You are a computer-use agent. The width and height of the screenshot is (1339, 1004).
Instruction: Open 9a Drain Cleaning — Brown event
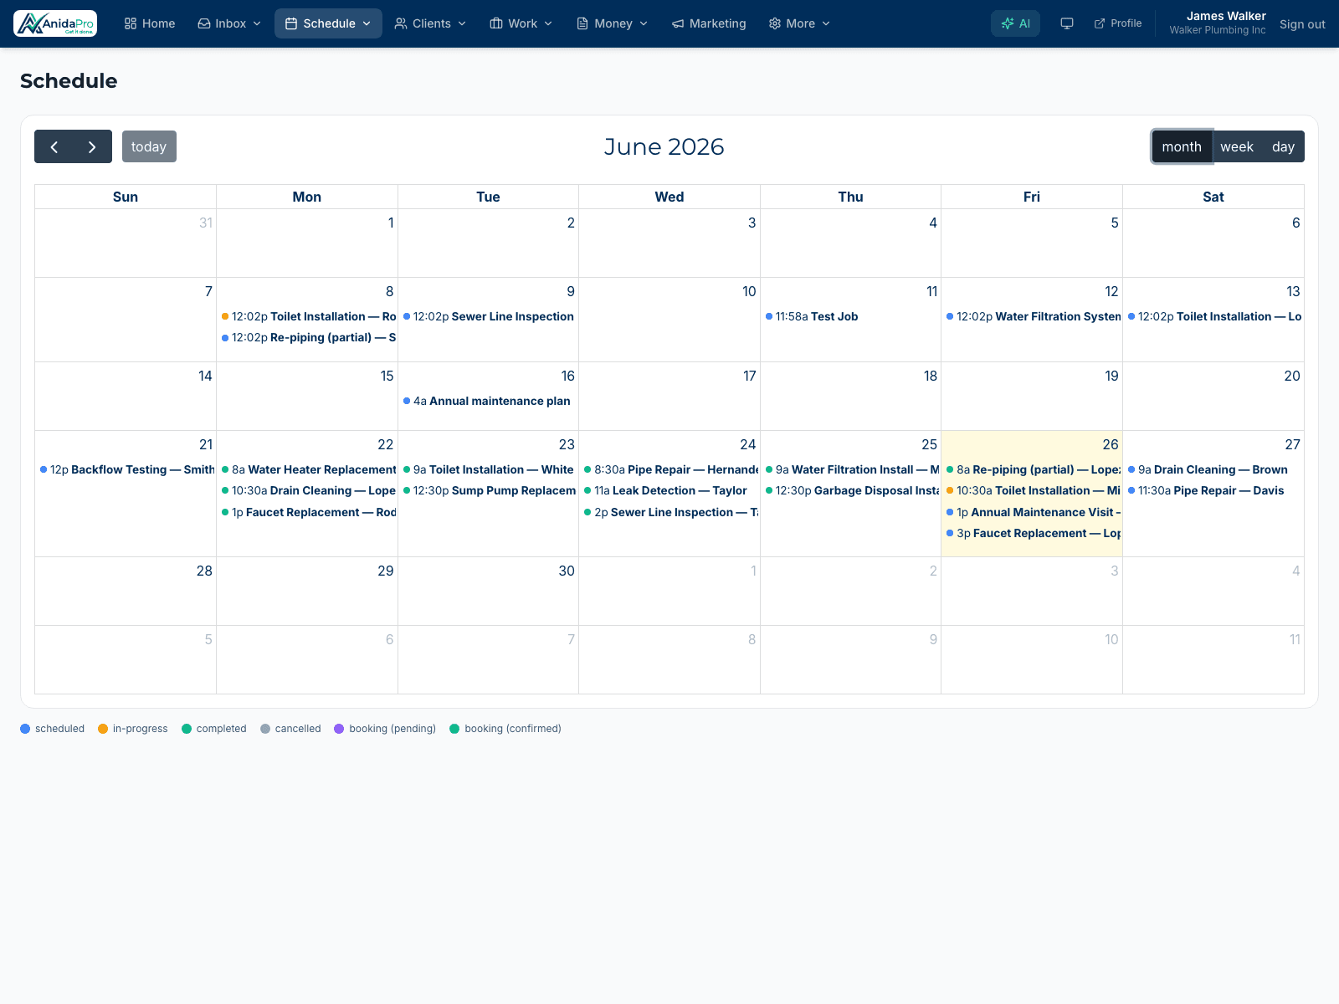1213,469
